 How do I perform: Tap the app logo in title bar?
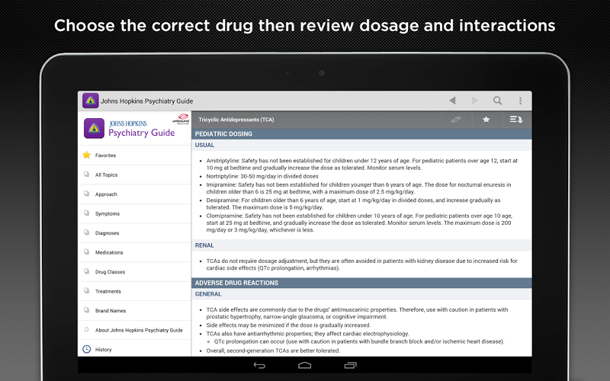pyautogui.click(x=90, y=101)
